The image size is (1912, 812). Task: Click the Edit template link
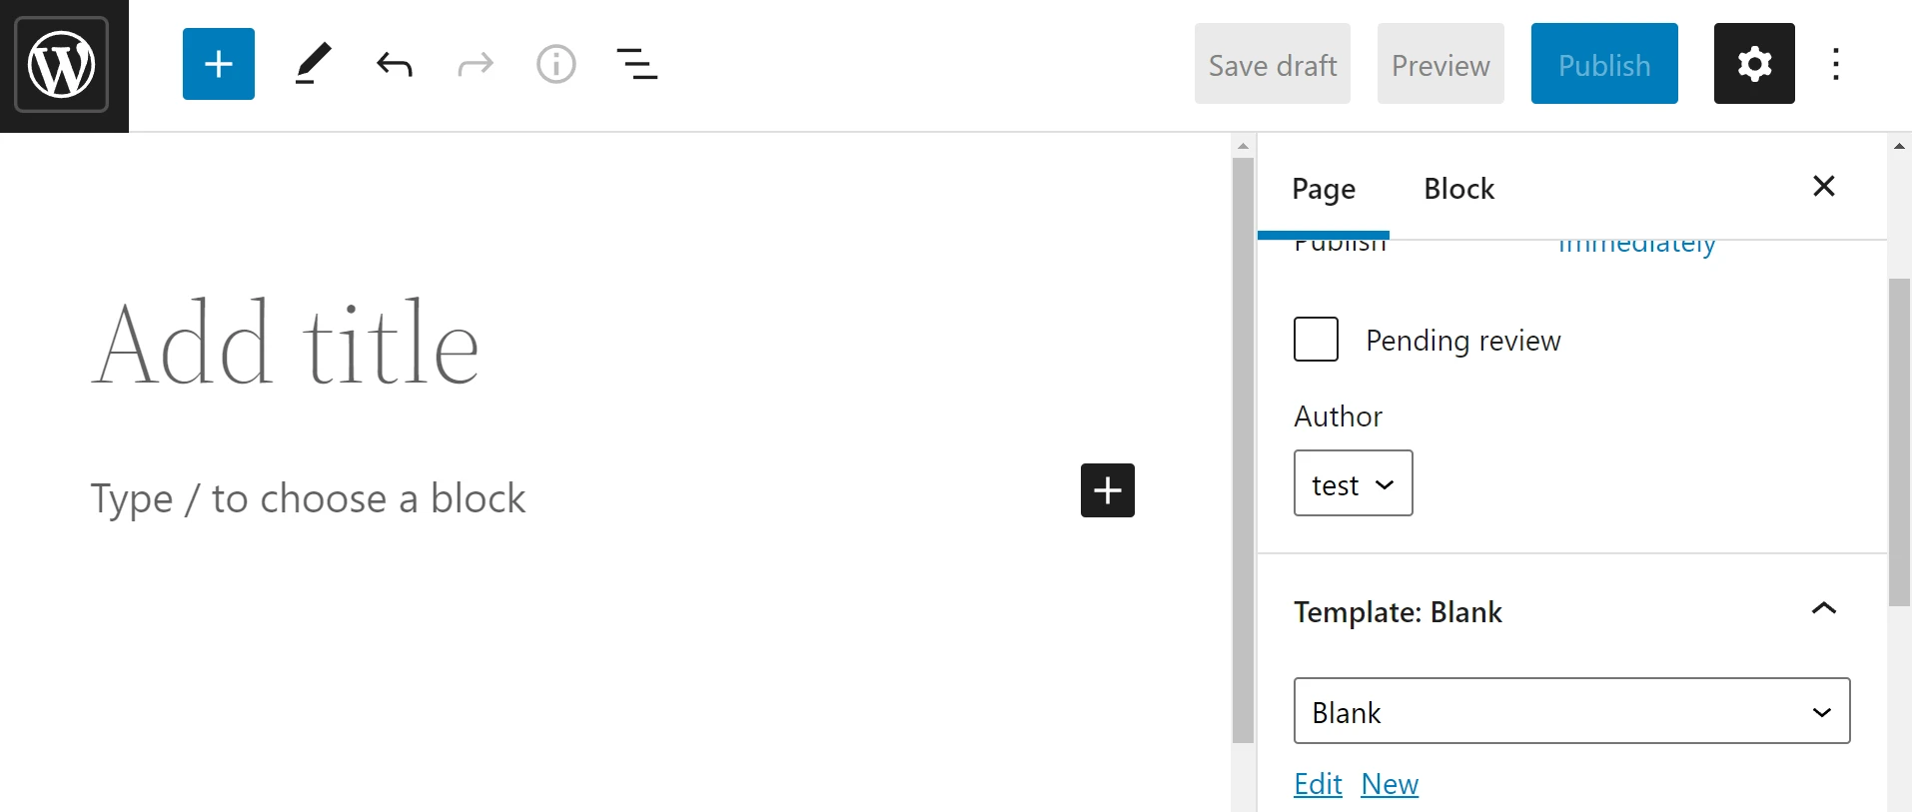(1318, 785)
